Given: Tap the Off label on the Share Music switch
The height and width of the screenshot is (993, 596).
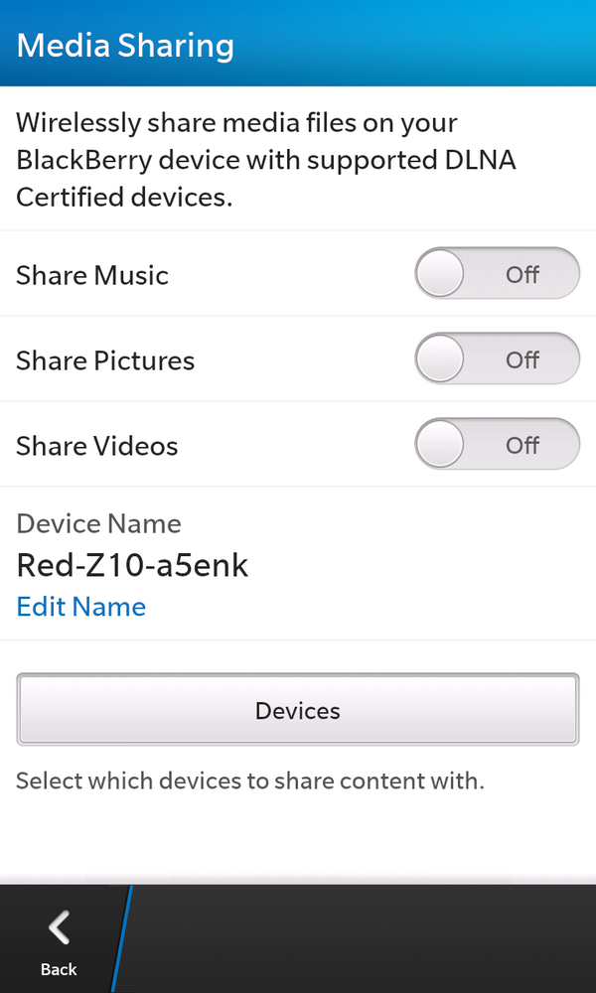Looking at the screenshot, I should [x=522, y=274].
